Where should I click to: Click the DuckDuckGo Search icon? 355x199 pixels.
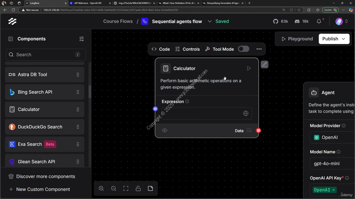tap(12, 127)
